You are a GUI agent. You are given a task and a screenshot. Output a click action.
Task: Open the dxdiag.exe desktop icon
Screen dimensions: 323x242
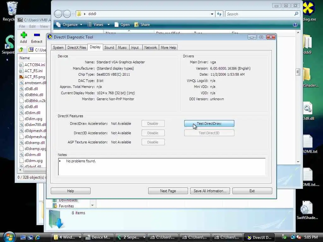pos(309,11)
